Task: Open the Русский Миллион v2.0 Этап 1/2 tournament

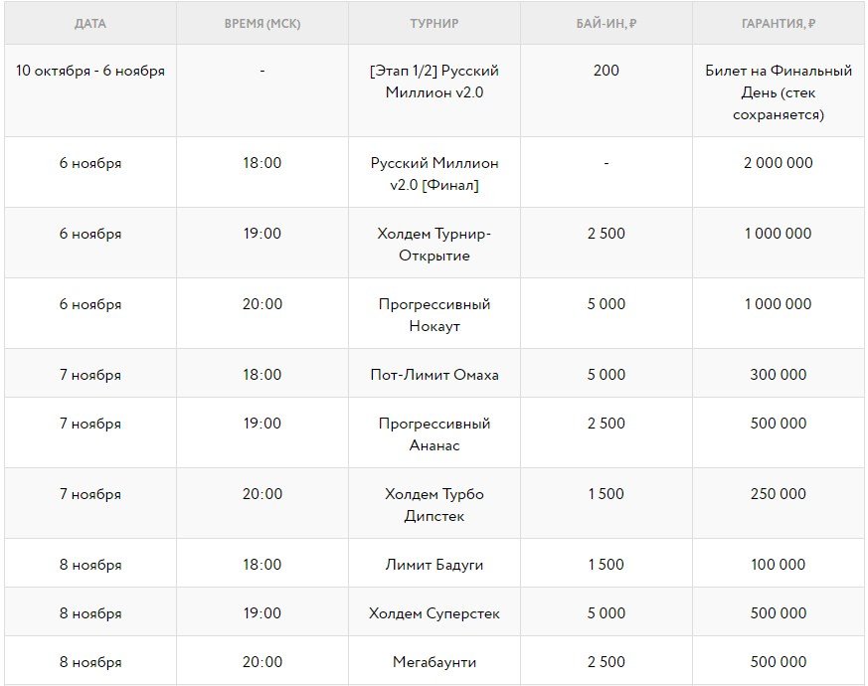Action: pos(434,82)
